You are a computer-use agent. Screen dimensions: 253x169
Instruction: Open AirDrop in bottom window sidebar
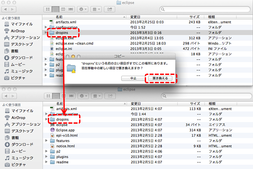pyautogui.click(x=15, y=118)
